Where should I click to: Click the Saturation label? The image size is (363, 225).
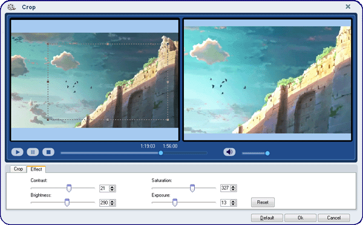162,180
